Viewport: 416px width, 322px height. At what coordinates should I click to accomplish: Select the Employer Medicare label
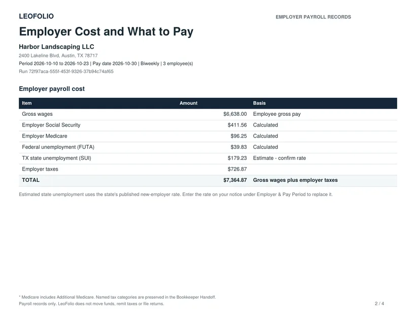pyautogui.click(x=45, y=136)
